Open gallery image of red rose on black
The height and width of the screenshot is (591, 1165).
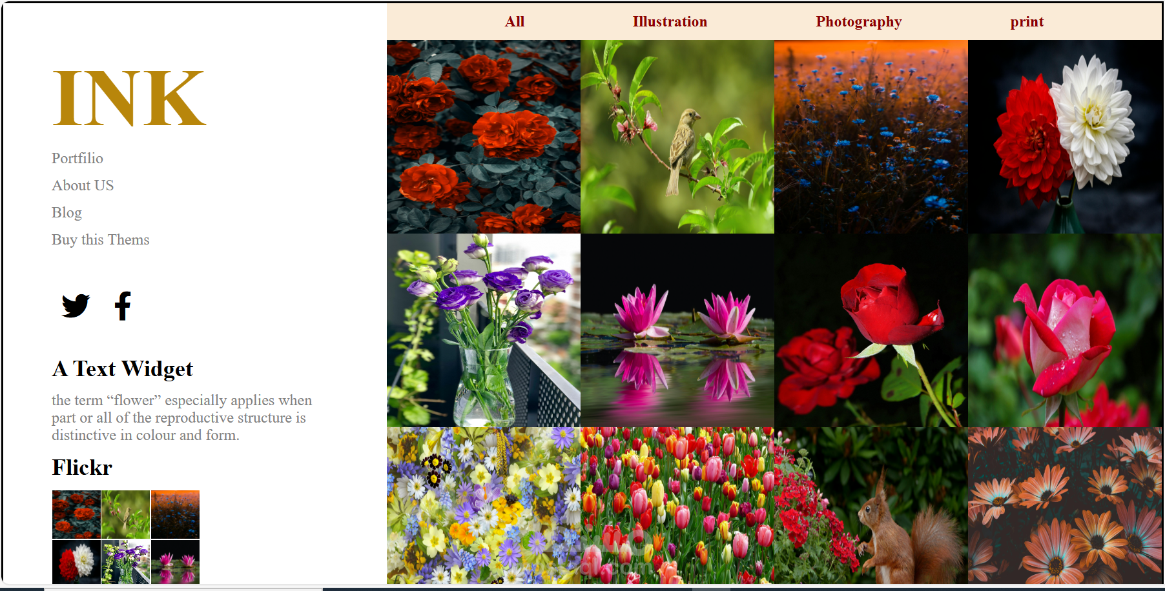pos(871,330)
